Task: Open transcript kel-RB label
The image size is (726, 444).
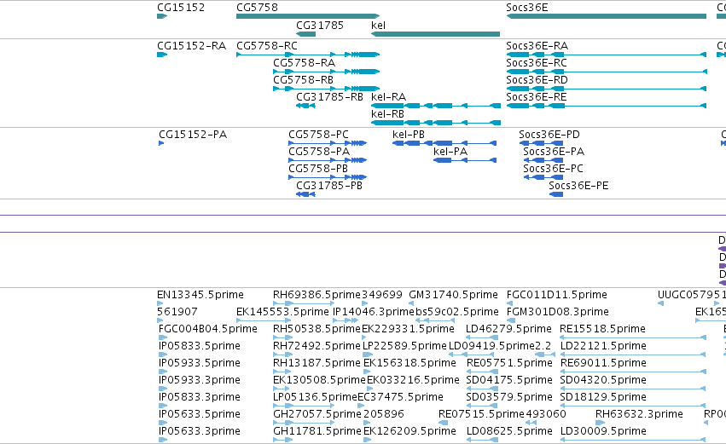Action: point(387,114)
